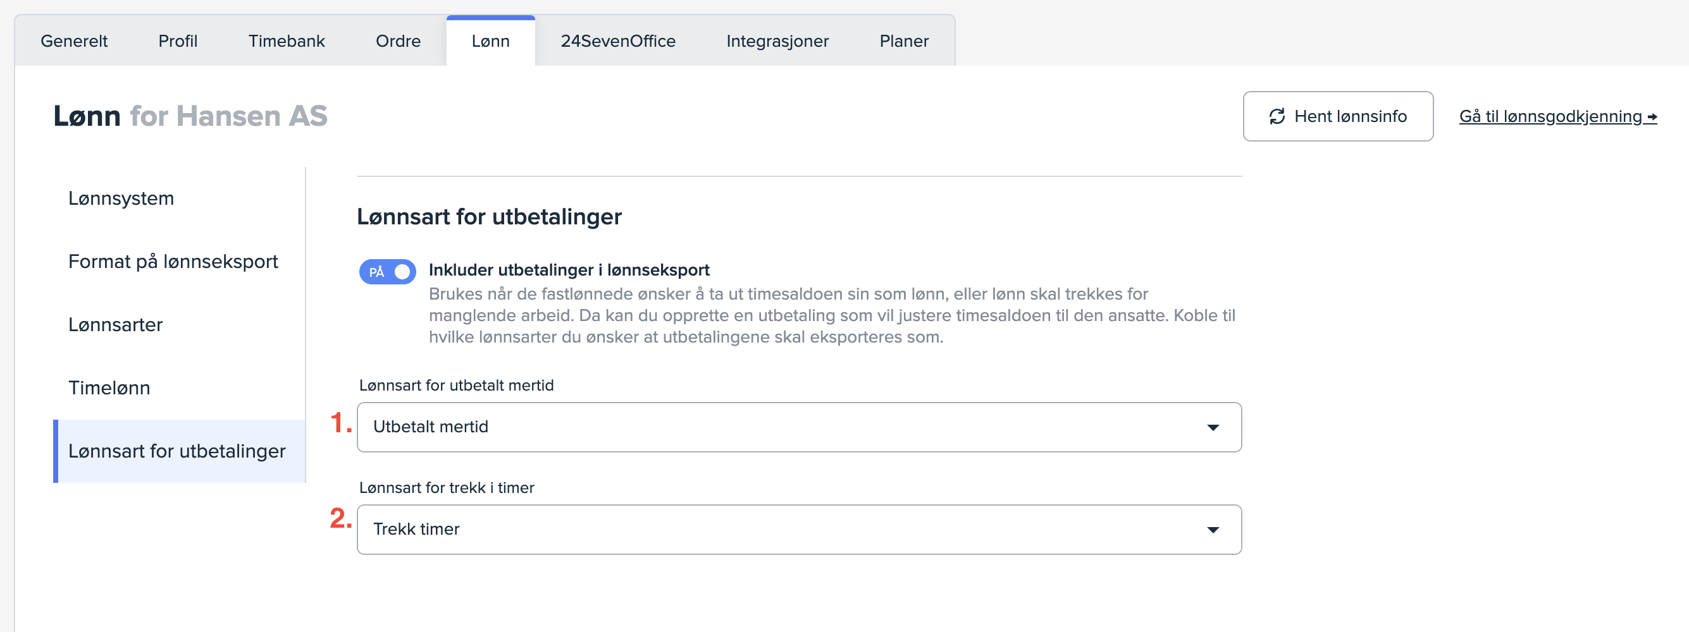Viewport: 1689px width, 632px height.
Task: Select the active Lønn tab
Action: coord(490,41)
